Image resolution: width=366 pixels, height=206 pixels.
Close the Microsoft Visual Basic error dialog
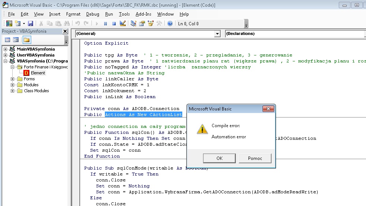click(268, 109)
